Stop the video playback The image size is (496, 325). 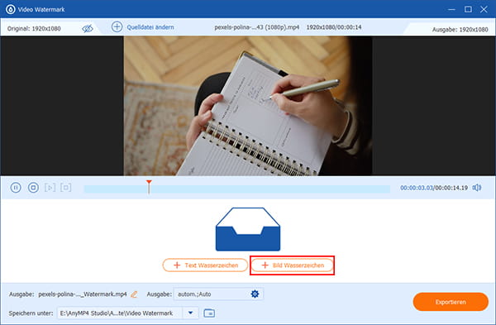[33, 188]
